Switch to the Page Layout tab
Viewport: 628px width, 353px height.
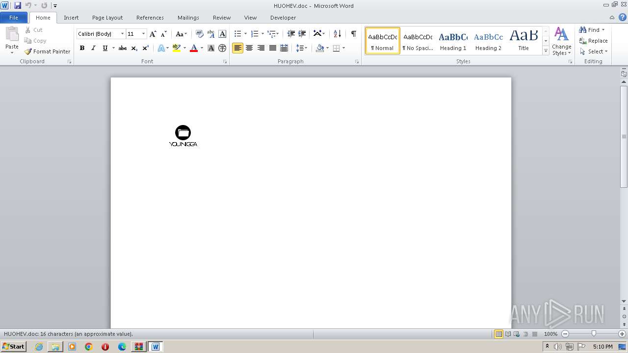tap(107, 18)
